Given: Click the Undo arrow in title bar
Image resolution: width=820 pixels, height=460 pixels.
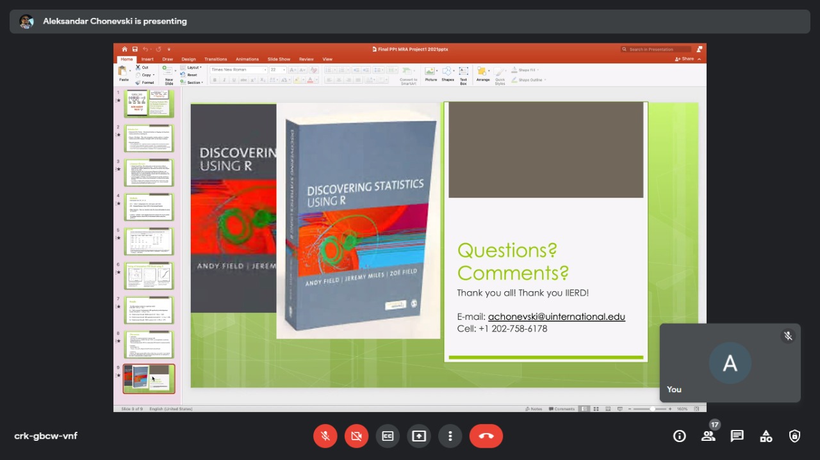Looking at the screenshot, I should (146, 49).
